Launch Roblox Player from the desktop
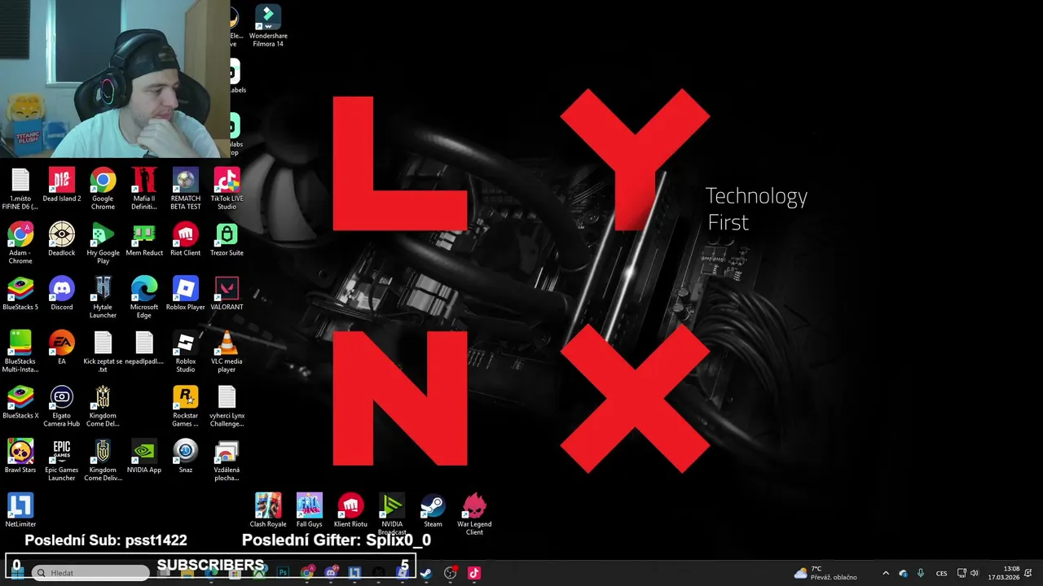 (186, 294)
